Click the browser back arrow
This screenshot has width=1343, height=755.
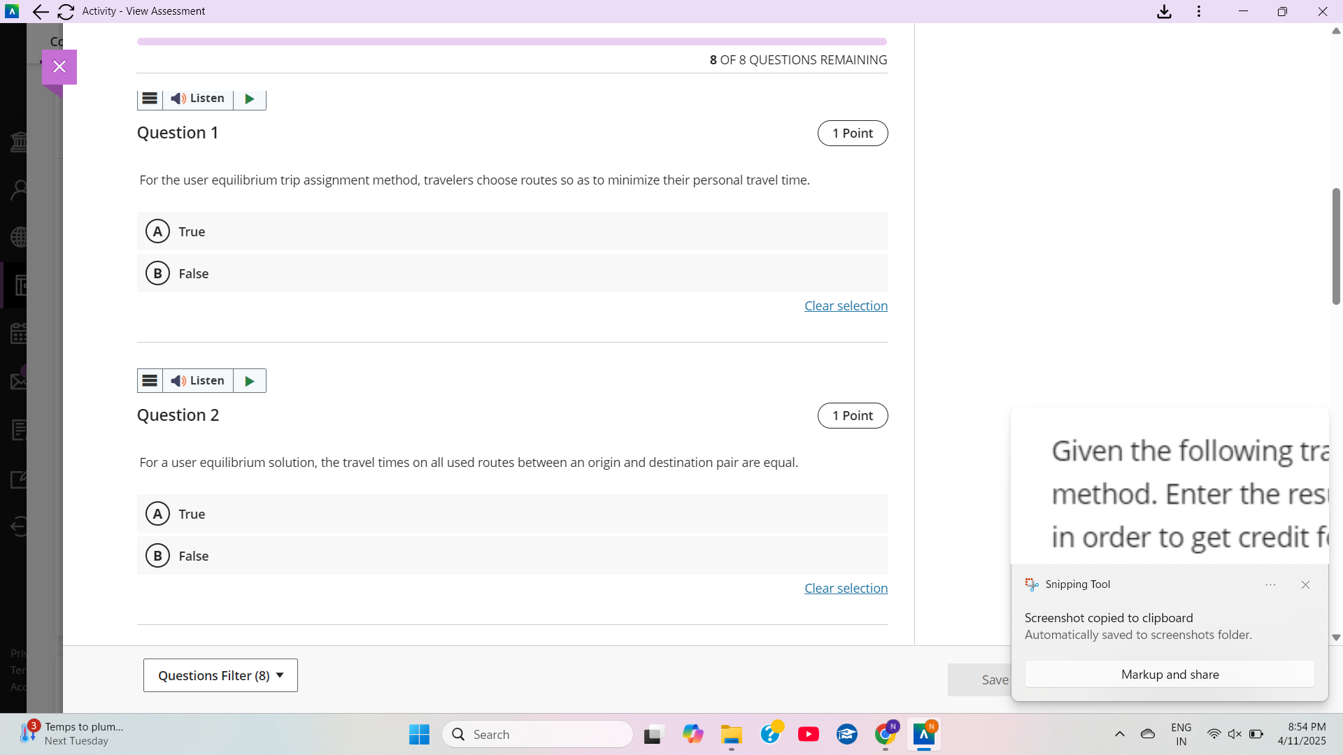[41, 12]
